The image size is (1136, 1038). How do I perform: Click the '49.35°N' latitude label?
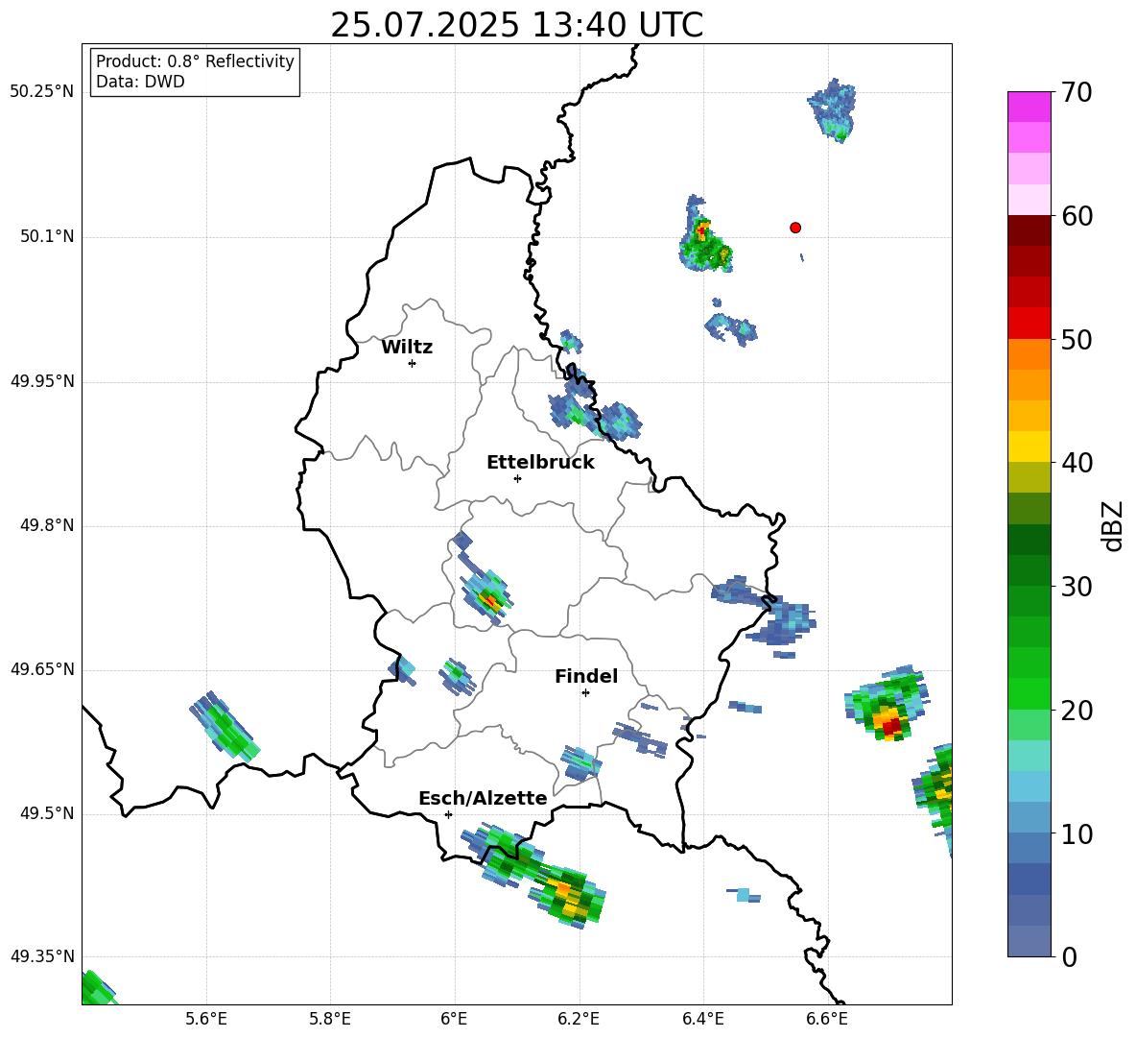pos(42,956)
